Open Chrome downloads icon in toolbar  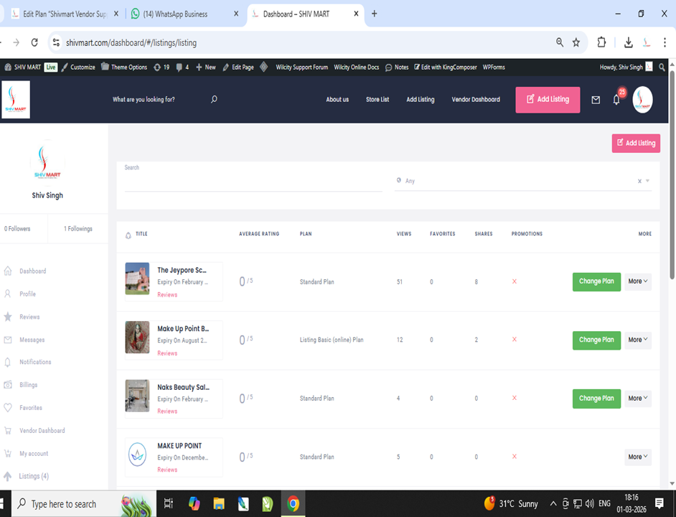[628, 42]
